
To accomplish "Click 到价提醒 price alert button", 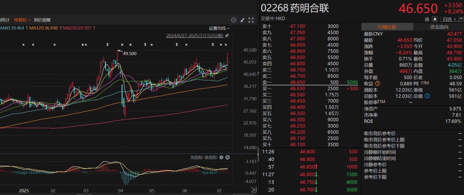I will point(42,20).
